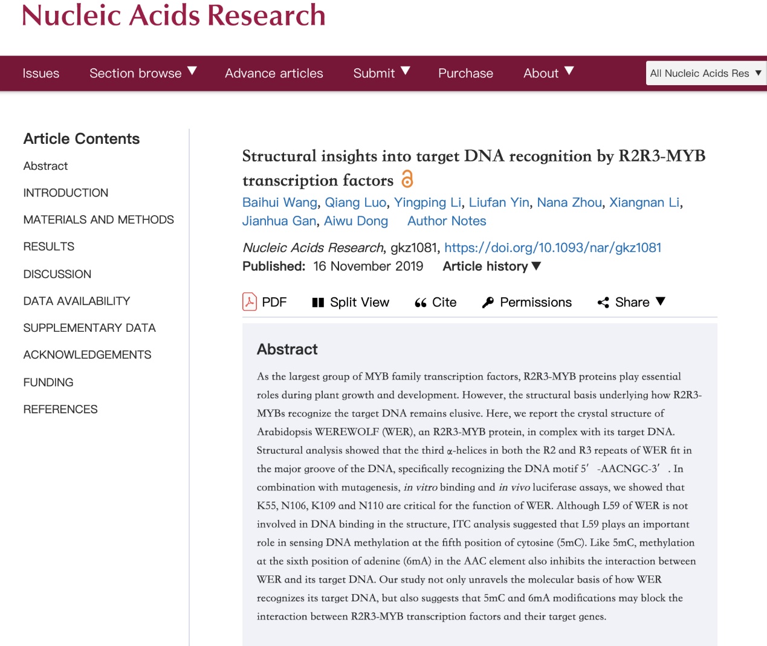Click the PDF document icon
The image size is (767, 646).
click(x=250, y=302)
